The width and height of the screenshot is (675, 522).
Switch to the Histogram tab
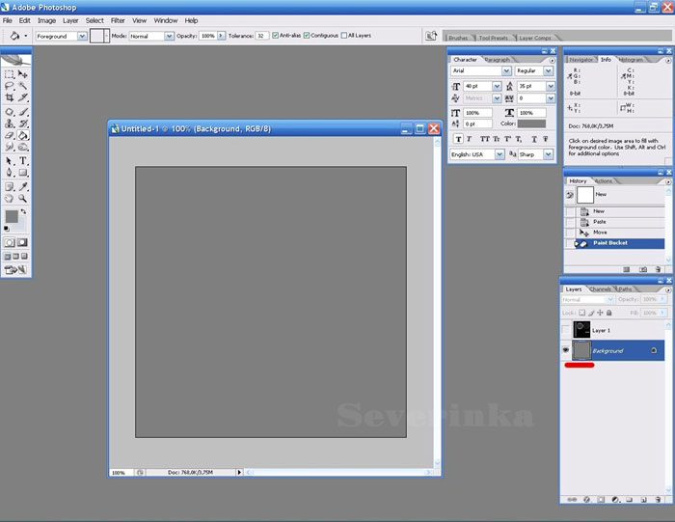[x=632, y=60]
